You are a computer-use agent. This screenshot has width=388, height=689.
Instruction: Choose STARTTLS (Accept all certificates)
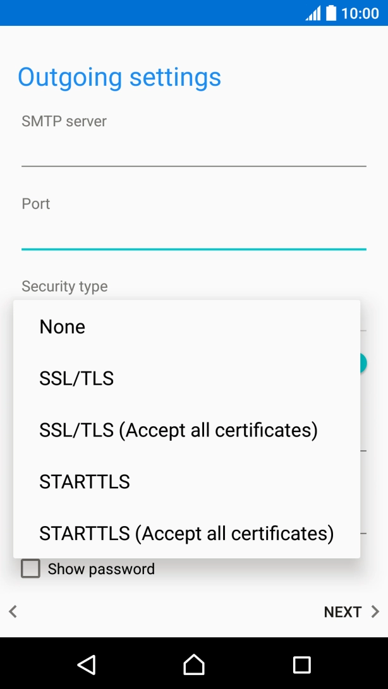pos(186,533)
